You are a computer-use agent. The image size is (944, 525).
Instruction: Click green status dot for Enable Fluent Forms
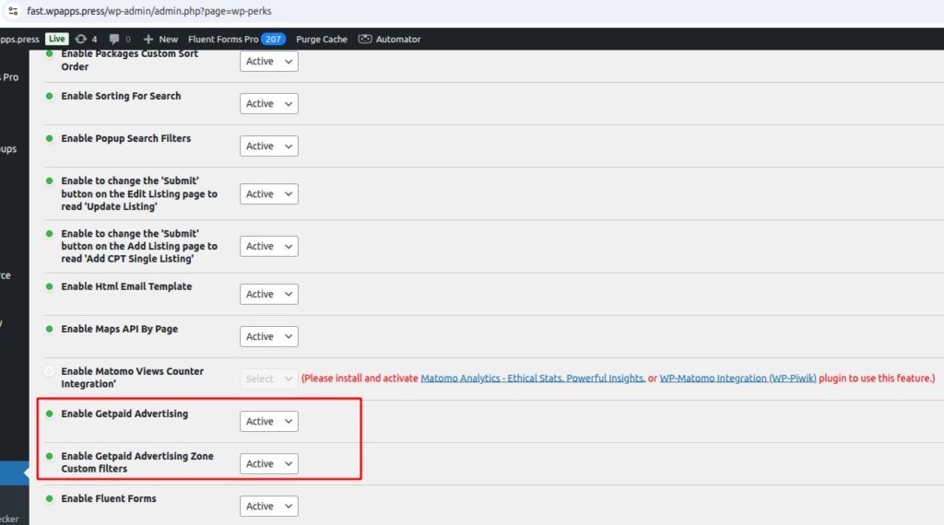50,499
